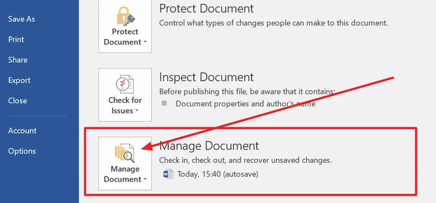Click the lock and key Protect Document icon
This screenshot has width=436, height=203.
(x=125, y=16)
